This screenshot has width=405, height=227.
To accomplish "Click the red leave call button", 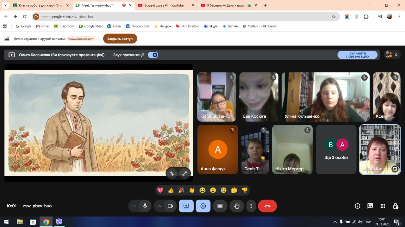I will tap(267, 206).
